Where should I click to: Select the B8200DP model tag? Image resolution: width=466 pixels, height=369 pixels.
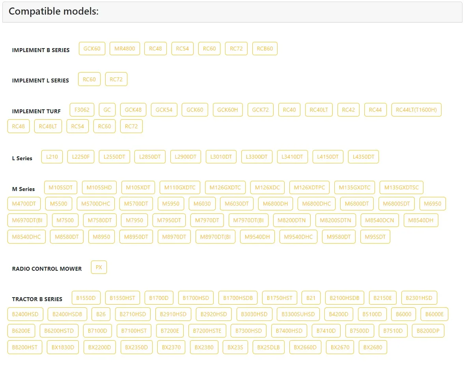(428, 331)
